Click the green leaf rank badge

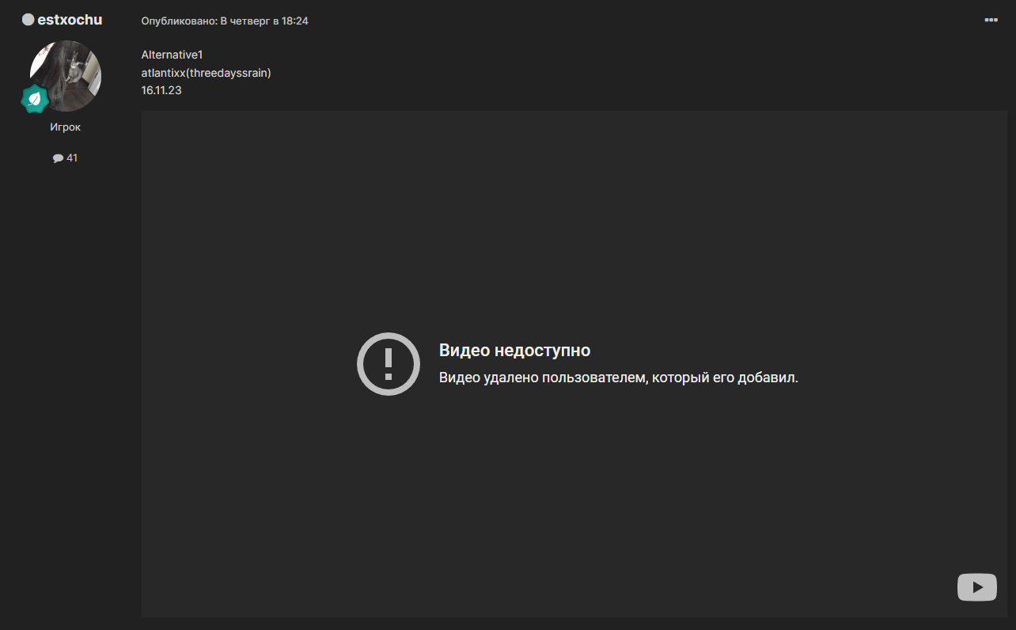point(35,99)
